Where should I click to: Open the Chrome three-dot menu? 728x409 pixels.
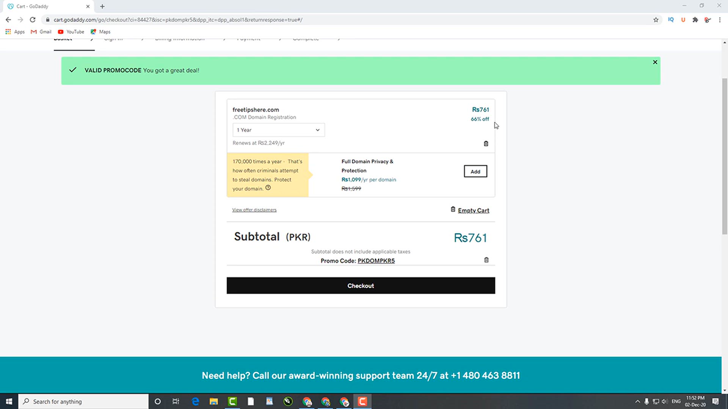click(720, 20)
